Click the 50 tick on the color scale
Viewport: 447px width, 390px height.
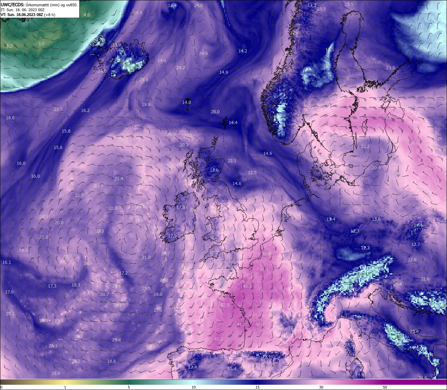tap(384, 387)
